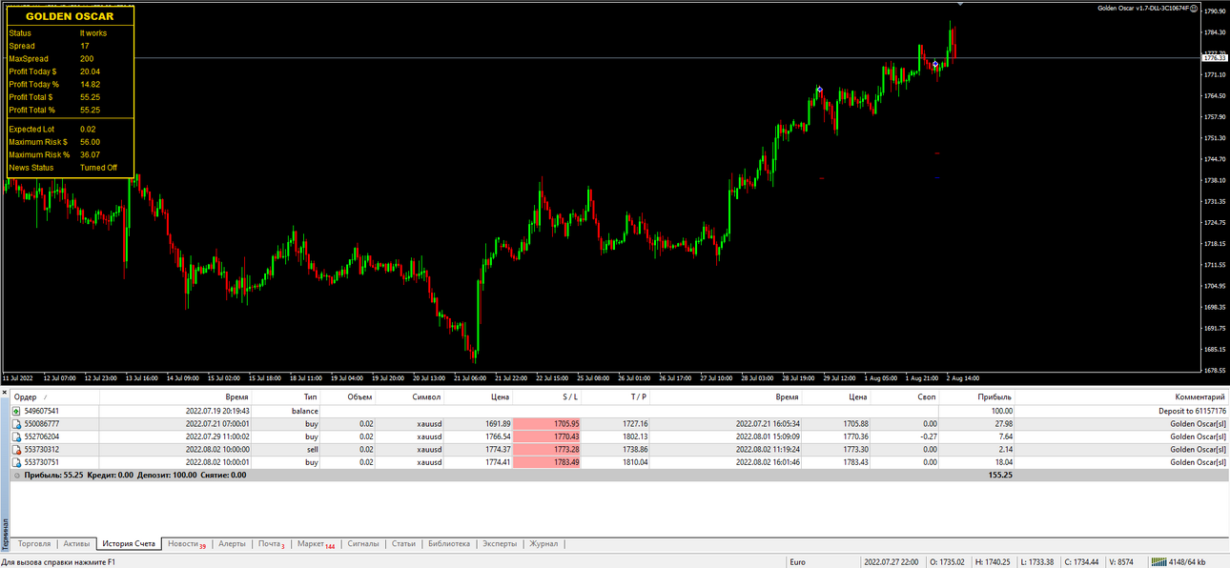The height and width of the screenshot is (568, 1230).
Task: Click the circle icon in the Прибыль summary row
Action: pos(16,475)
